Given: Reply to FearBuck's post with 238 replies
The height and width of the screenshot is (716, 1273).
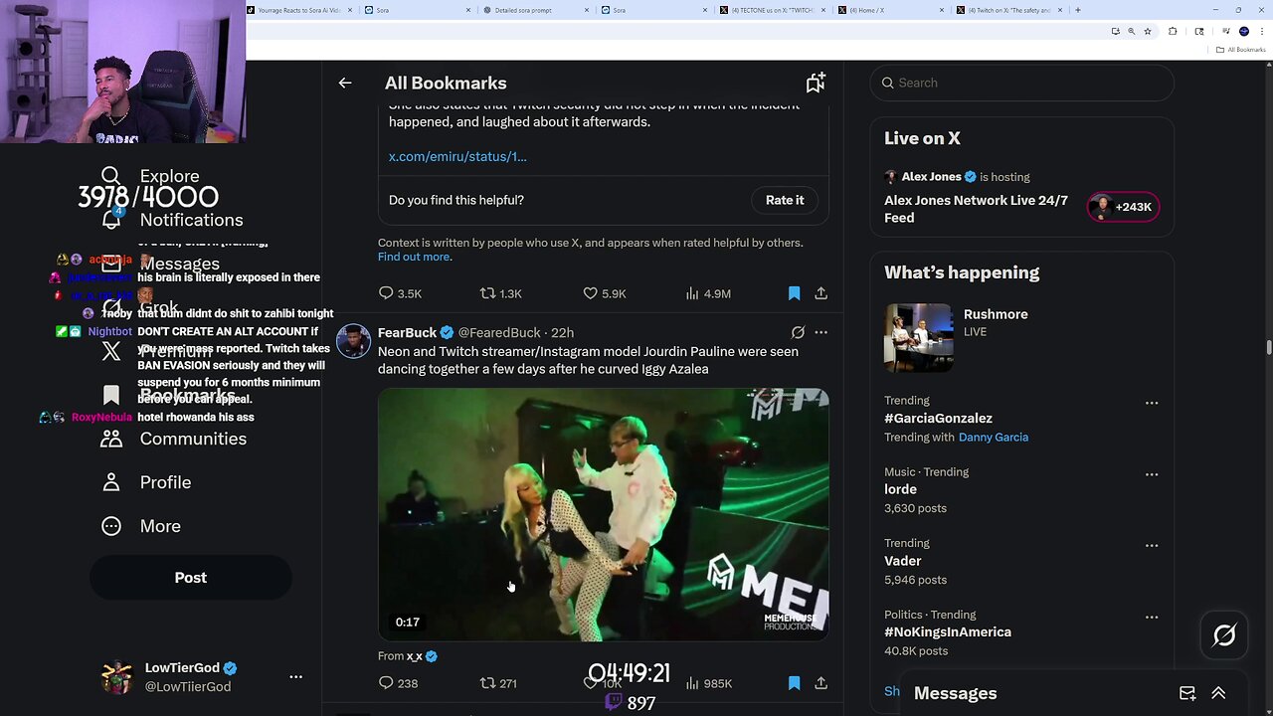Looking at the screenshot, I should (x=398, y=683).
